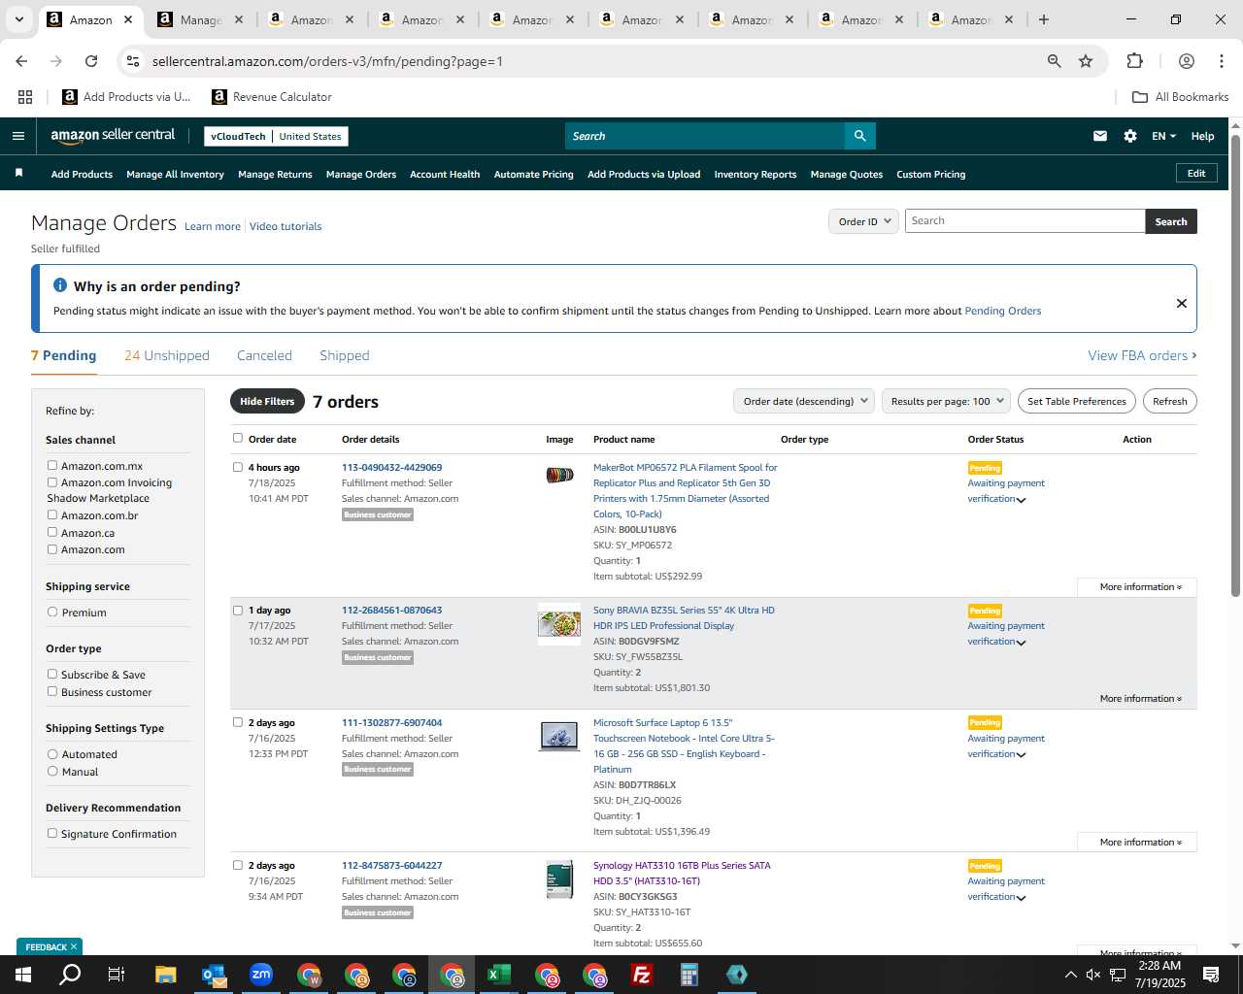Open the Seller Central hamburger menu
This screenshot has width=1243, height=994.
[18, 136]
